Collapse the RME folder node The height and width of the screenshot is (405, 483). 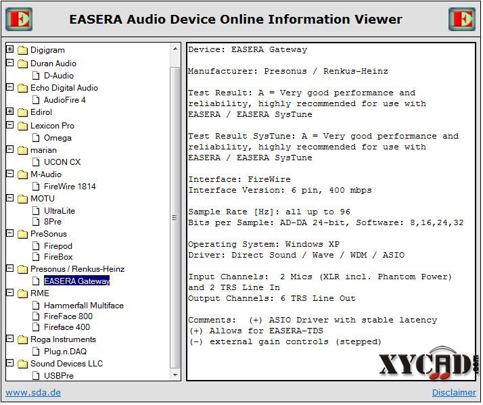(x=10, y=293)
